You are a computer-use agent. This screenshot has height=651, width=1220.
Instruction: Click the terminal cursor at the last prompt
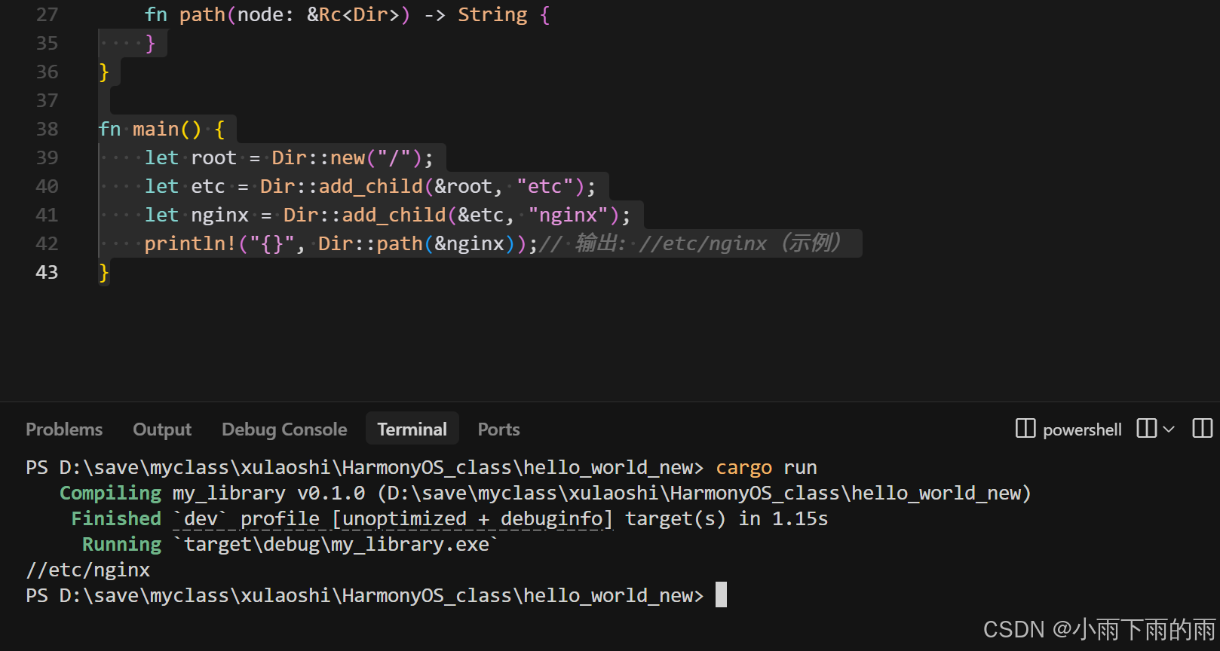coord(721,594)
